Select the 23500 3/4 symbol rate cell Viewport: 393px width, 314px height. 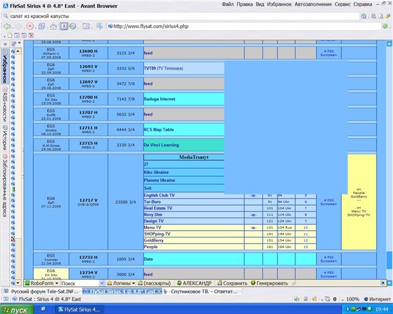coord(125,202)
